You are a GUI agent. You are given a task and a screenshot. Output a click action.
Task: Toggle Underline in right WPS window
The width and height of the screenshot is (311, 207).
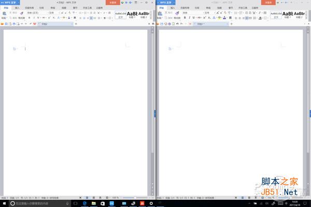click(x=193, y=18)
